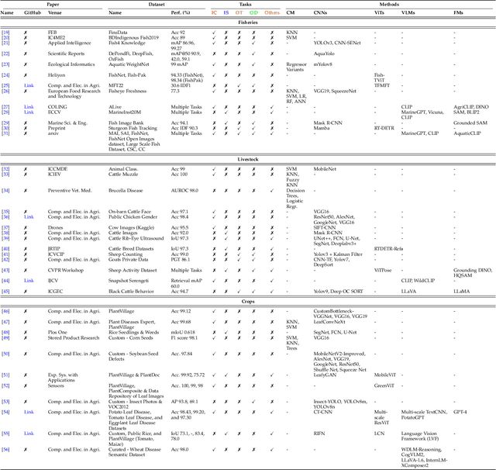This screenshot has width=496, height=470.
Task: Click citation [24] for Heliyon paper
Action: click(x=5, y=75)
